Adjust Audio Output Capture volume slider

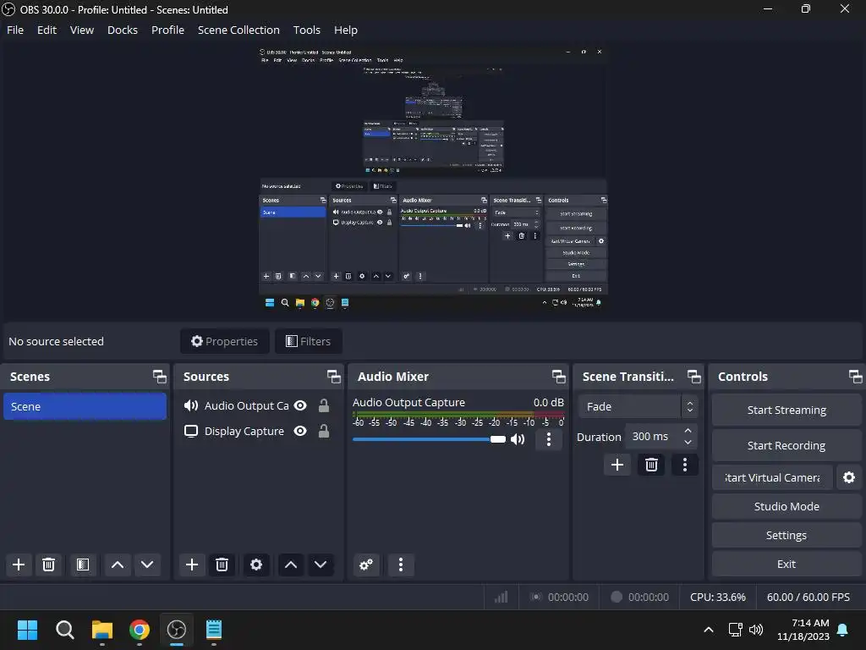[429, 439]
